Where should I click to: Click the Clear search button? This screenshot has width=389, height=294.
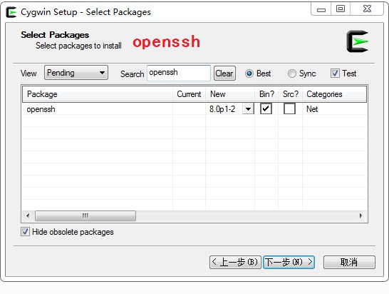point(224,73)
